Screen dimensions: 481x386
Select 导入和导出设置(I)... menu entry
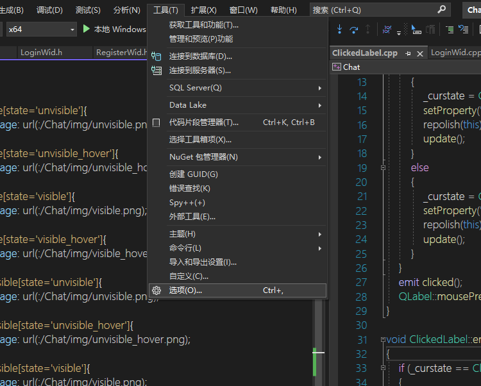click(237, 262)
